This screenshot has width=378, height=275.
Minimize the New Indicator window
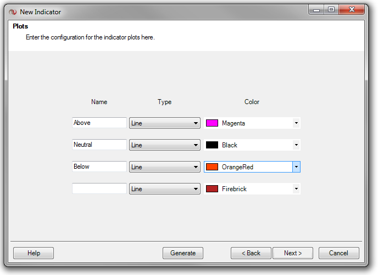[x=316, y=10]
